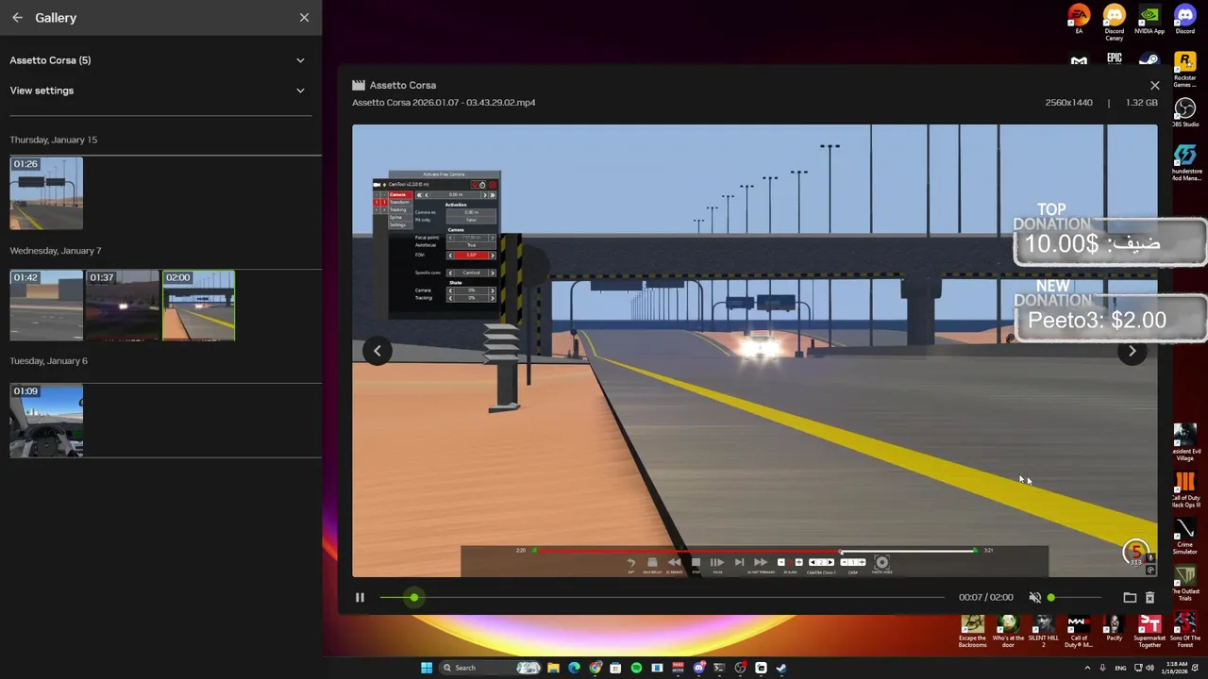Open the Who's at the door shortcut
Screen dimensions: 1208x679
(1008, 631)
